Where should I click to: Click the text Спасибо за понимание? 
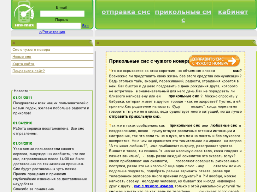[x=34, y=189]
